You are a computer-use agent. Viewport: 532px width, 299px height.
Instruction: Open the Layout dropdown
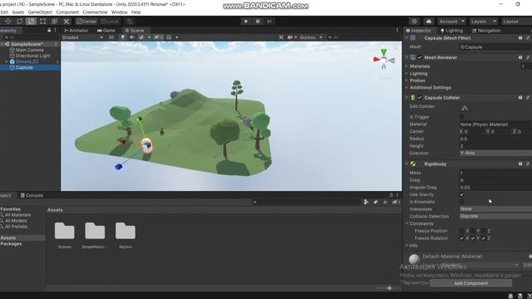[x=516, y=22]
